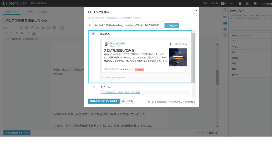Select the 自動車 category

point(251,58)
